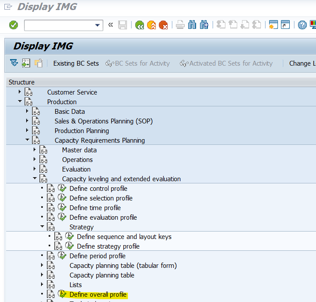Click the Change Log button
The height and width of the screenshot is (302, 316).
pyautogui.click(x=302, y=63)
